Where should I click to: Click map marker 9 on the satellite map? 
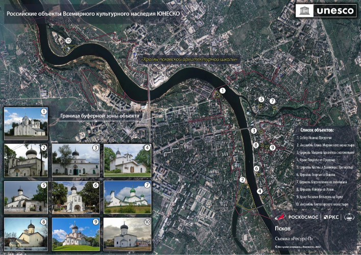[273, 147]
